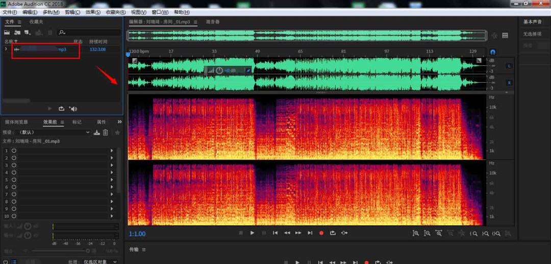
Task: Open the 混音器 mixer tab
Action: (x=213, y=22)
